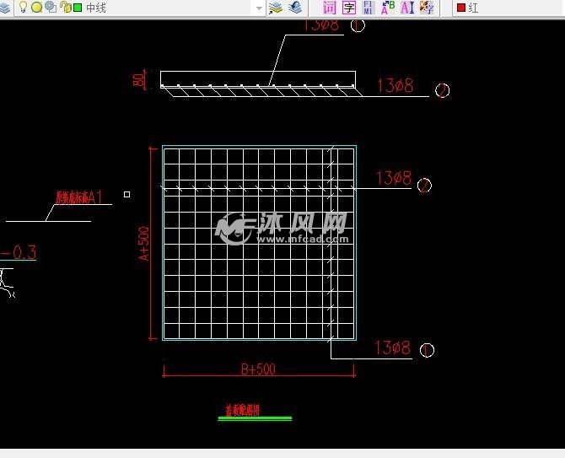Select the B+500 dimension text
Viewport: 565px width, 458px height.
258,369
